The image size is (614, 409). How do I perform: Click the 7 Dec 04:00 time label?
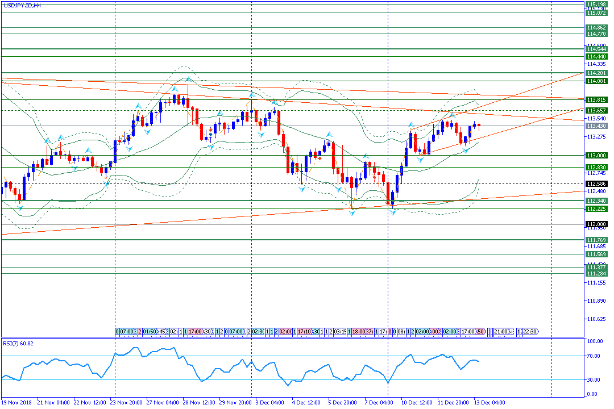[x=379, y=403]
